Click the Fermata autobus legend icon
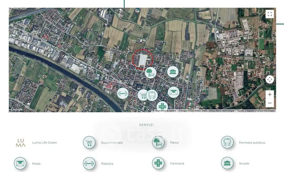Screen dimensions: 284x172 pos(227,142)
